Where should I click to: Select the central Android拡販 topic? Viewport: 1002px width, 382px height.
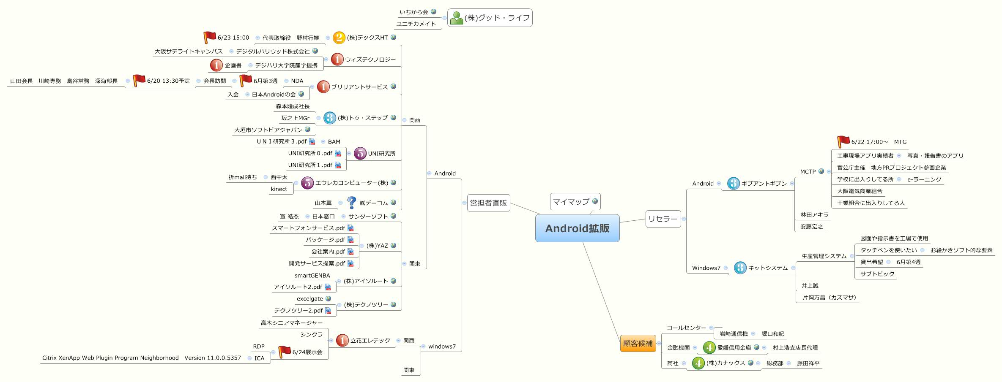pyautogui.click(x=578, y=228)
